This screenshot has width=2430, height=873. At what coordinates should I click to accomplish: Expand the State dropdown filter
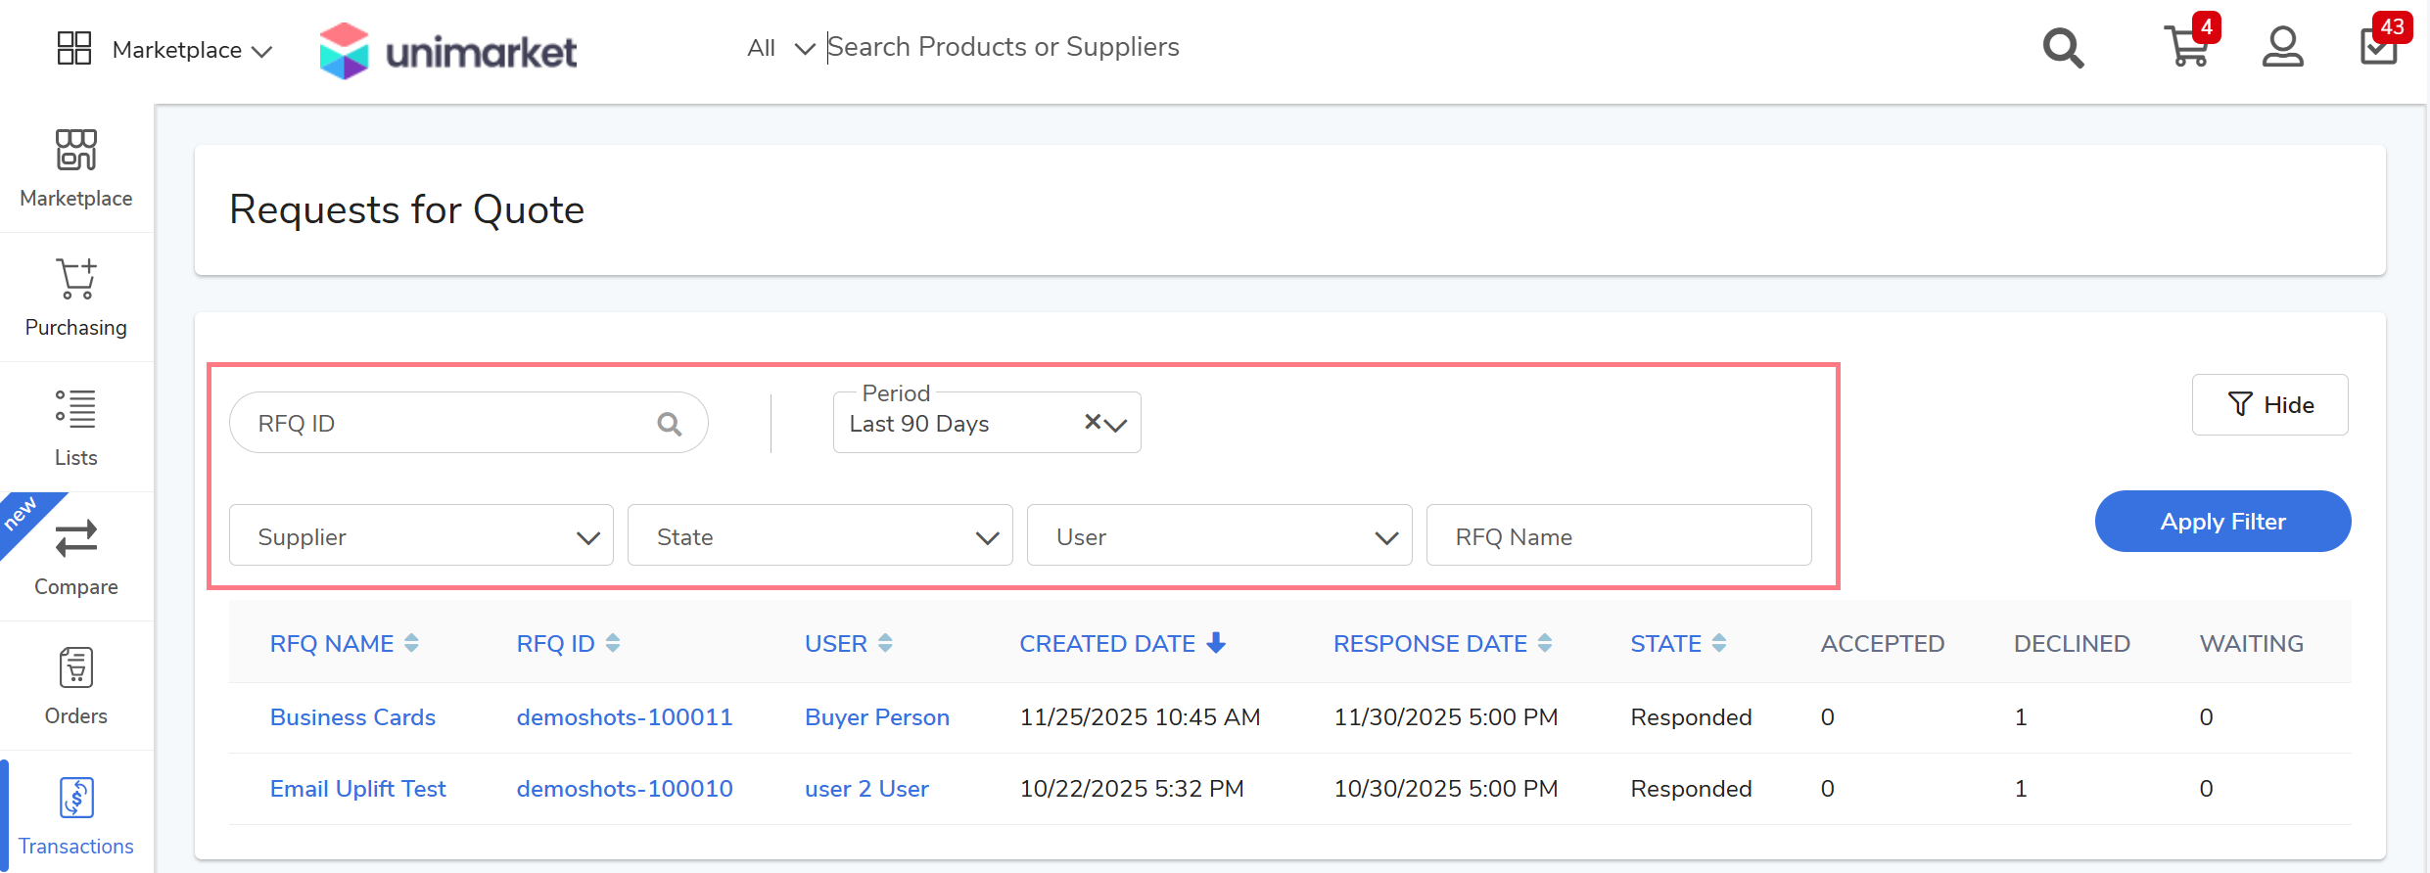(819, 536)
